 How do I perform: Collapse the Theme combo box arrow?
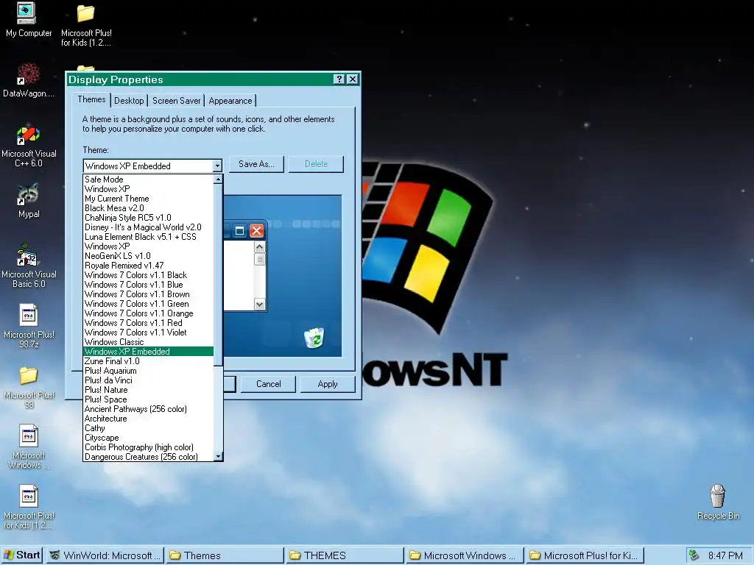coord(217,166)
